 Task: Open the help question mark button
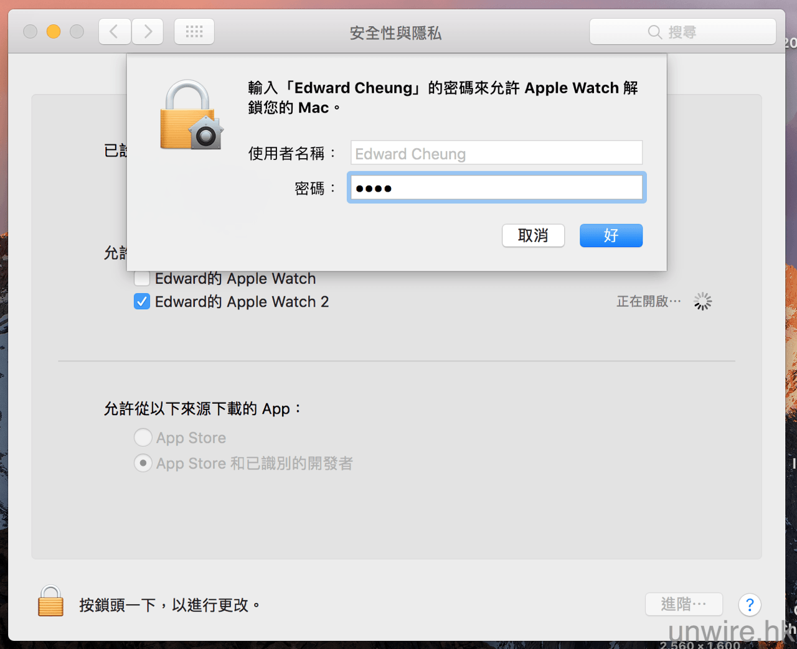coord(750,605)
